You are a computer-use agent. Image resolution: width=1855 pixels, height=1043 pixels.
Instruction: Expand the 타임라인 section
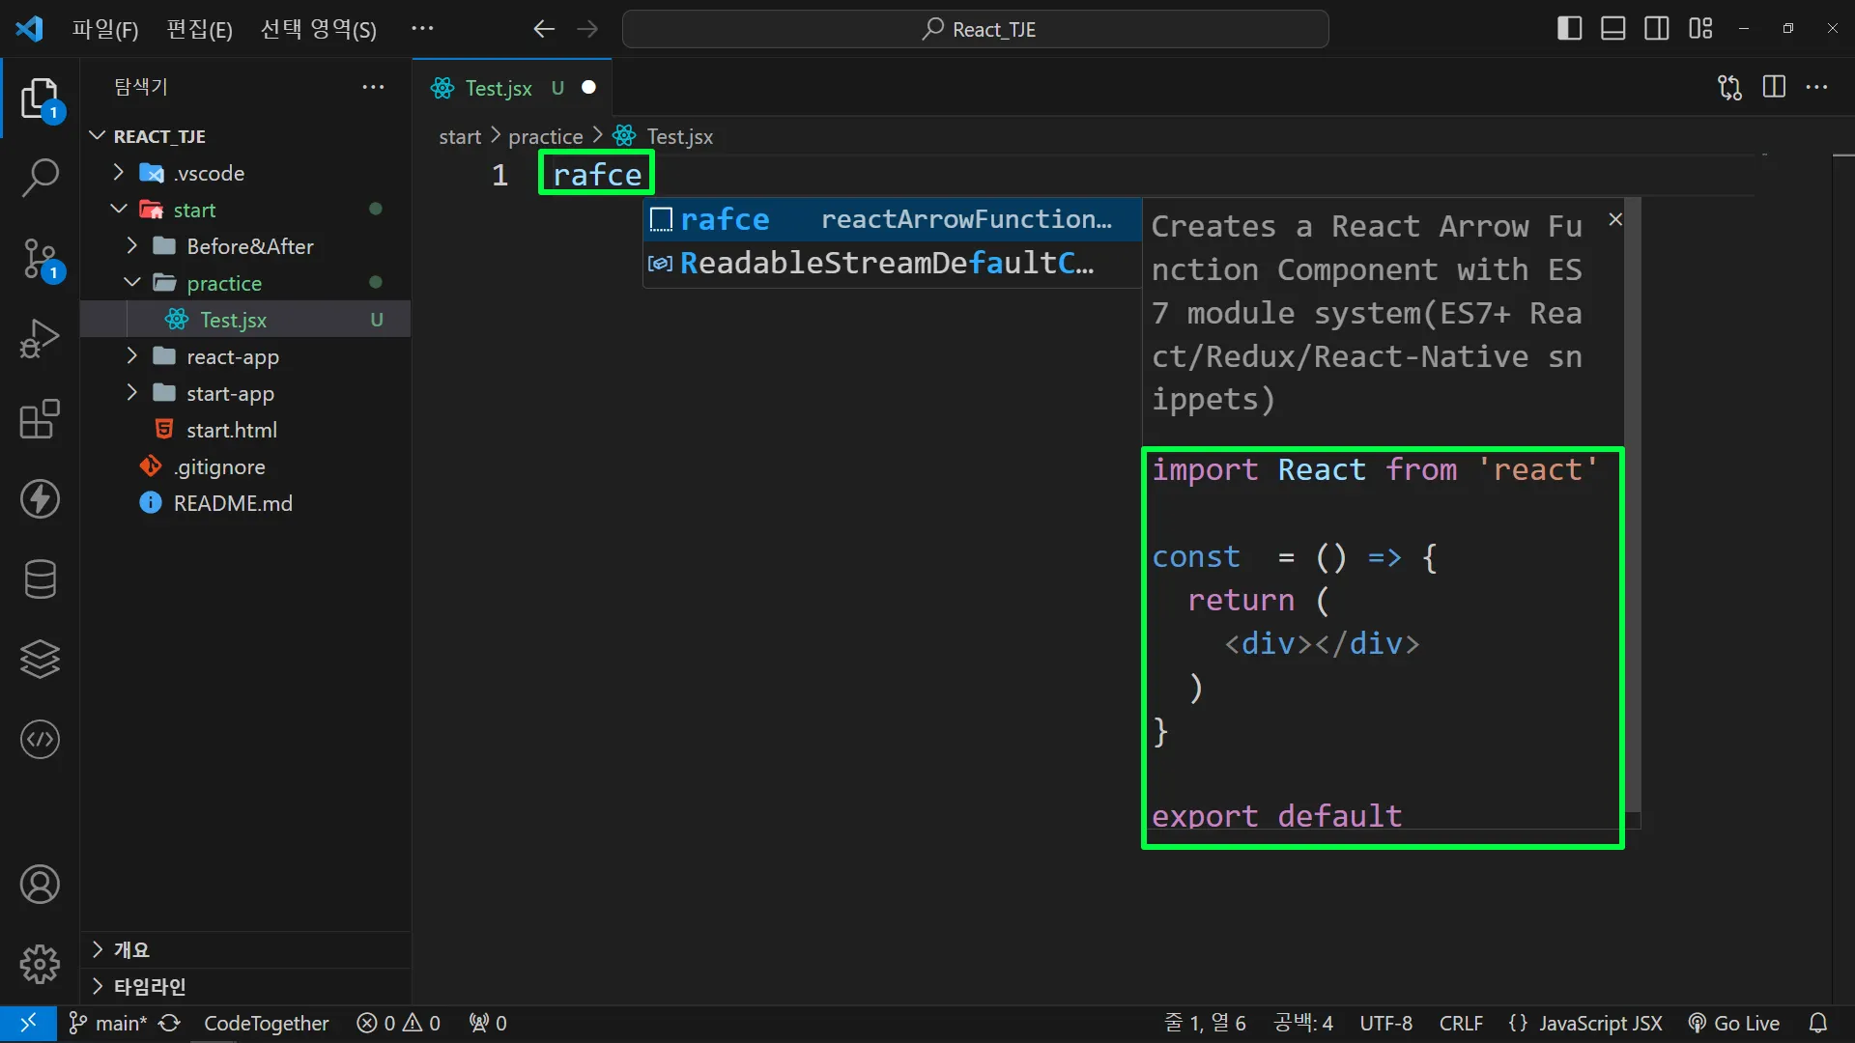[150, 986]
